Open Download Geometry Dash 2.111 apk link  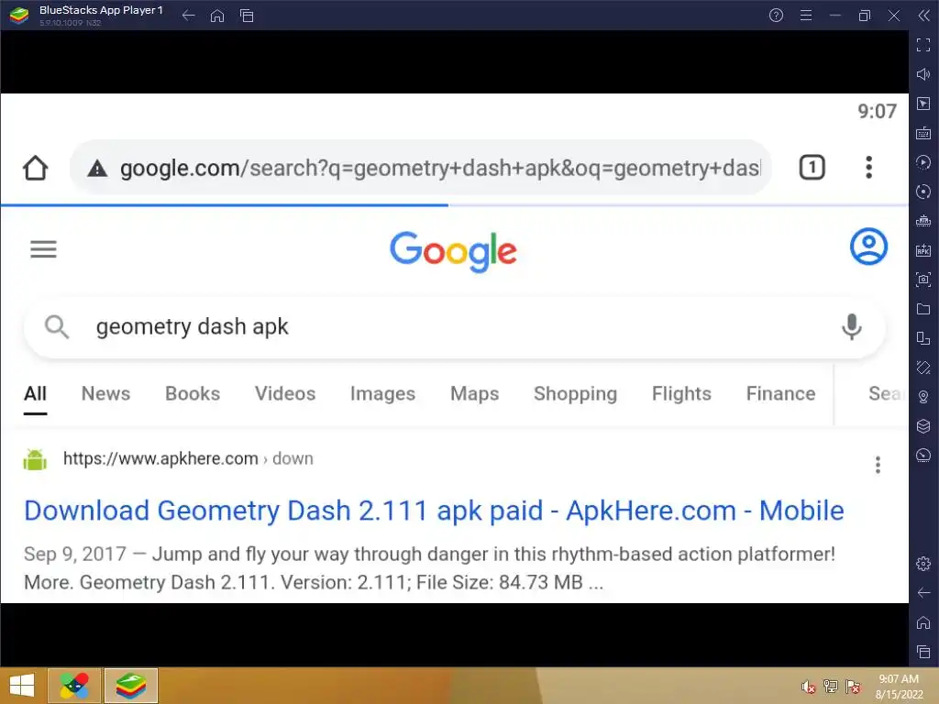click(x=434, y=511)
